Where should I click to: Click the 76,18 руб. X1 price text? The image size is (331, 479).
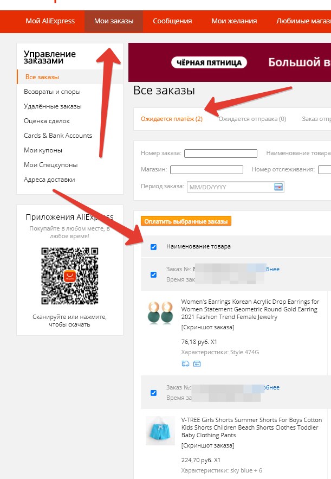point(199,342)
